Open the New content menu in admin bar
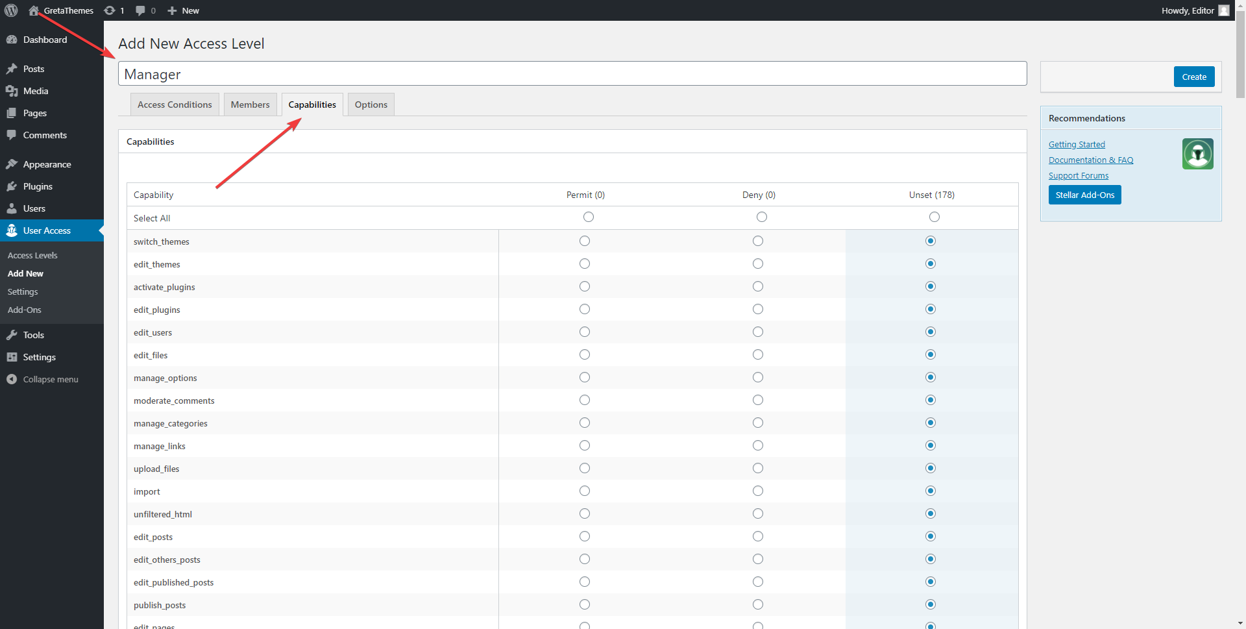1246x629 pixels. (x=183, y=10)
